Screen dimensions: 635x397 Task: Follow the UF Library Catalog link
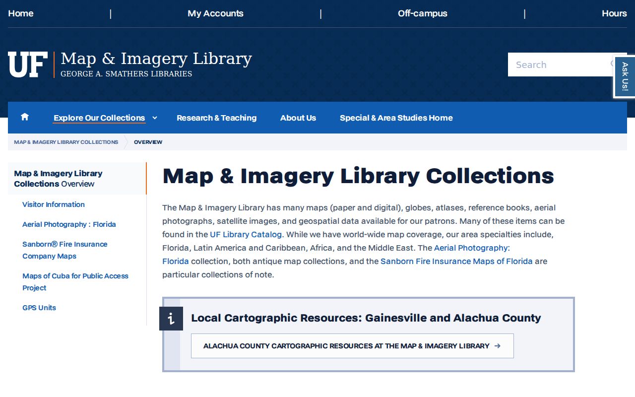pyautogui.click(x=246, y=234)
